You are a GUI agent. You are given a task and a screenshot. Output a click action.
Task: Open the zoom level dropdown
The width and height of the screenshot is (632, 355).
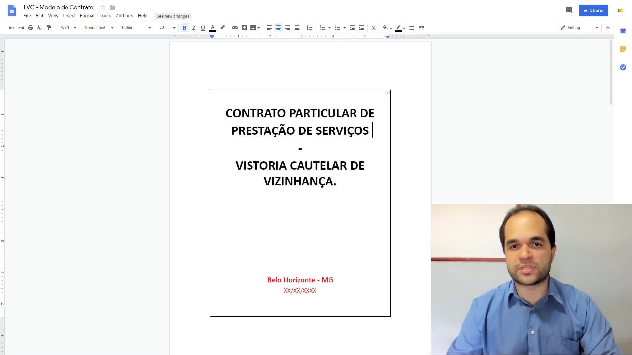tap(68, 28)
